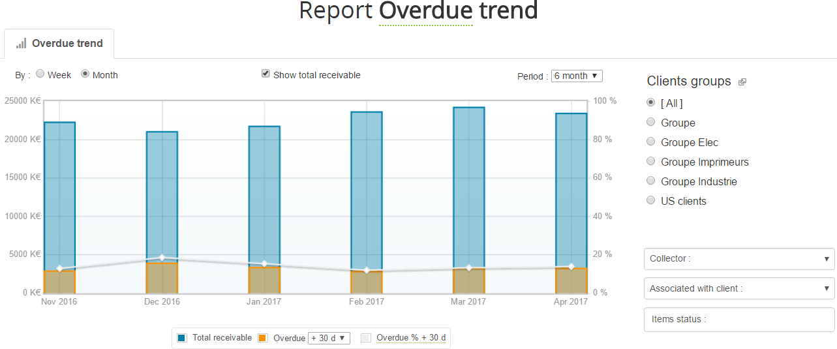Click the Overdue % + 30 d legend link
837x349 pixels.
411,338
